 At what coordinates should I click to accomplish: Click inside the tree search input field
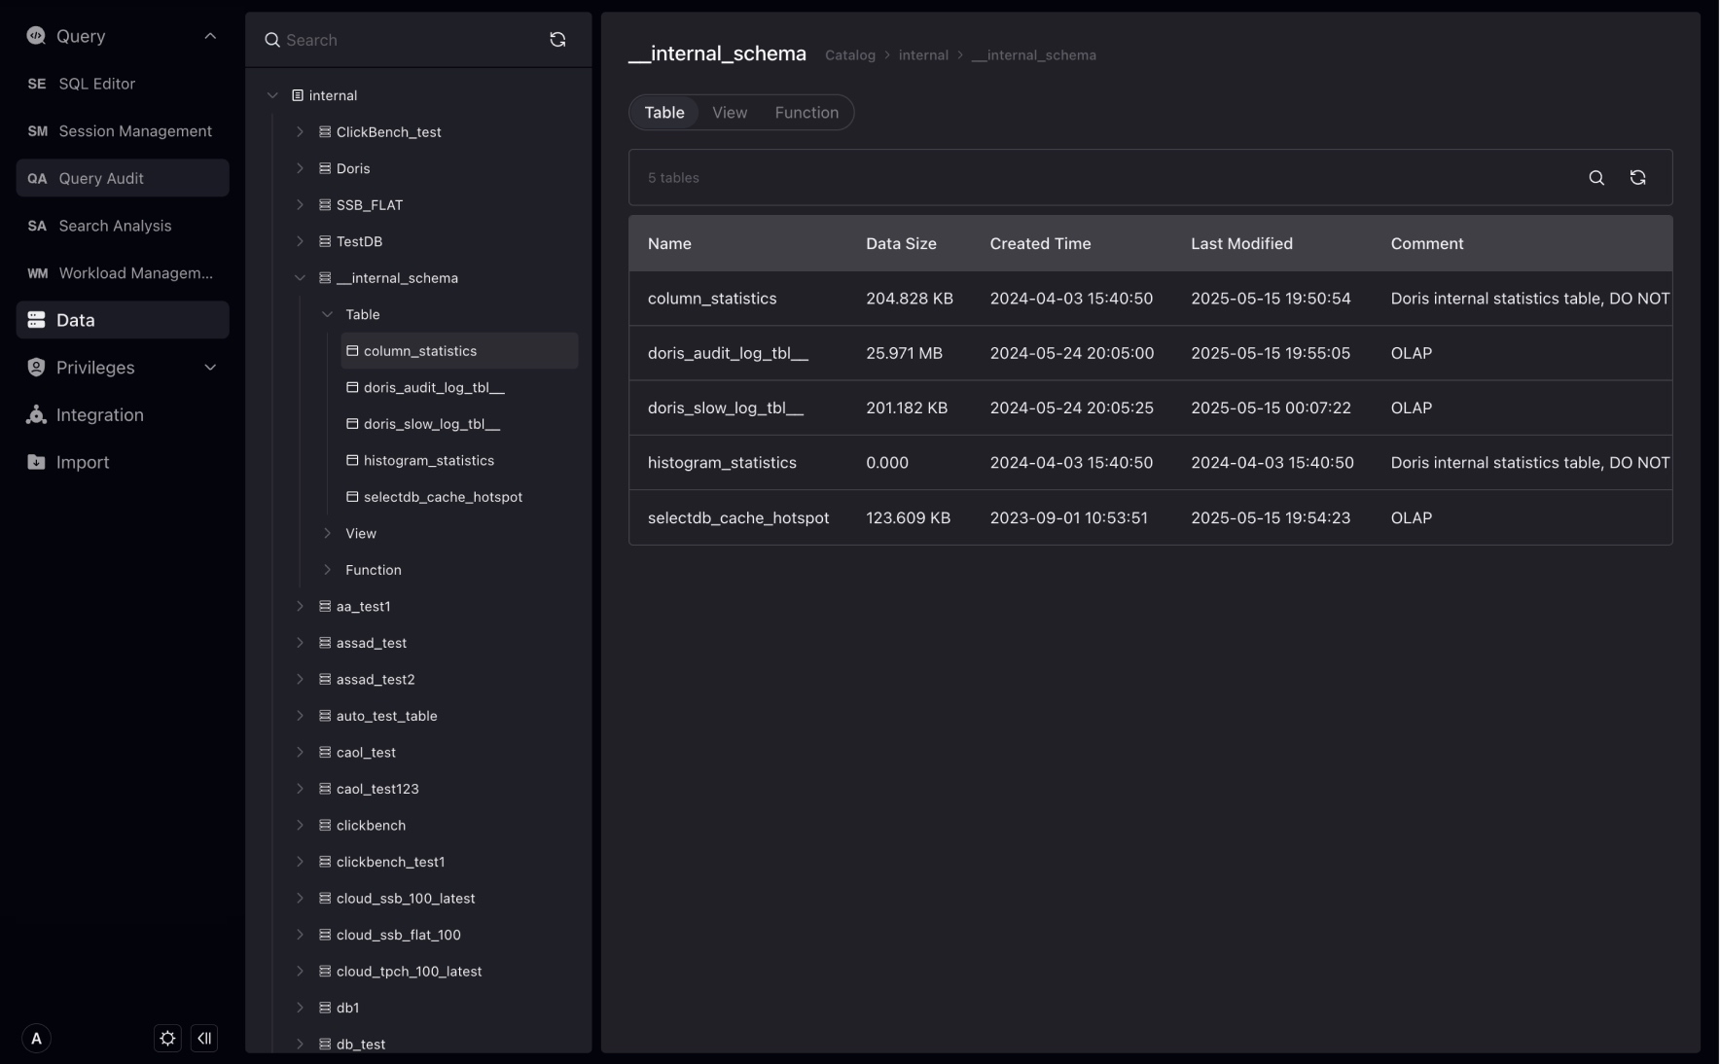click(389, 40)
